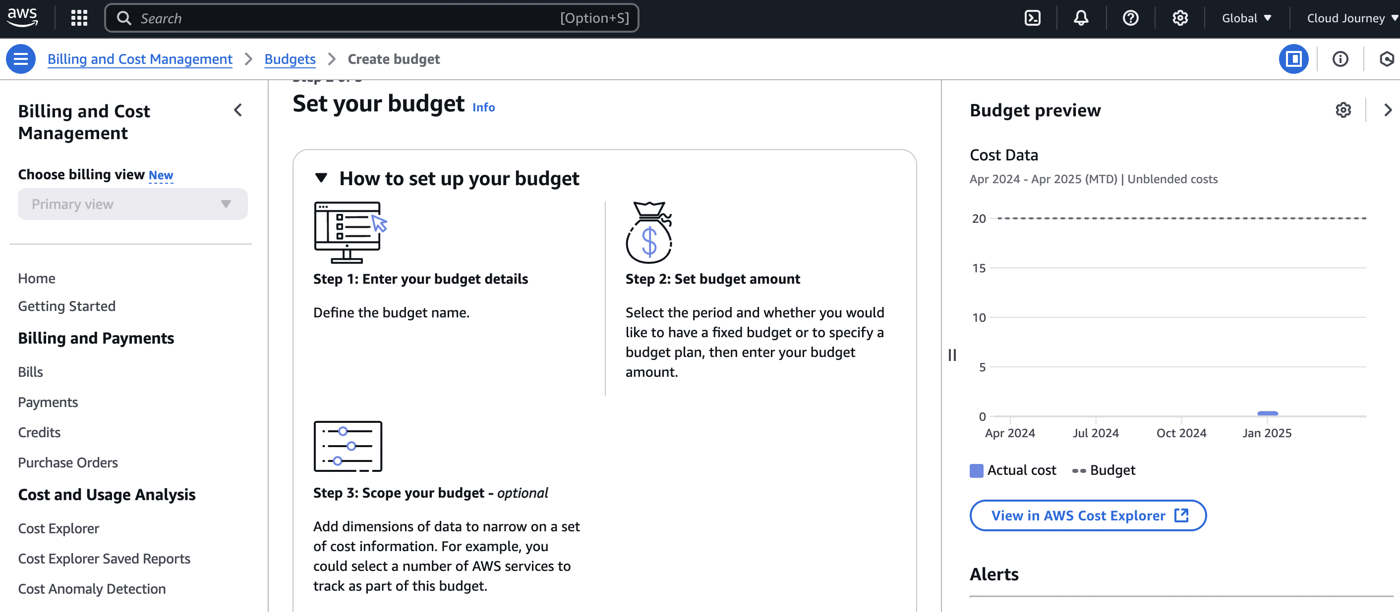Open the help question mark menu
Viewport: 1400px width, 612px height.
click(x=1130, y=18)
